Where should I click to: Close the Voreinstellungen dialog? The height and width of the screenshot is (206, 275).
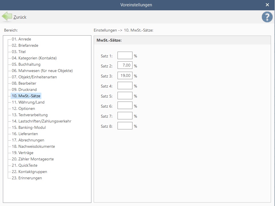267,5
